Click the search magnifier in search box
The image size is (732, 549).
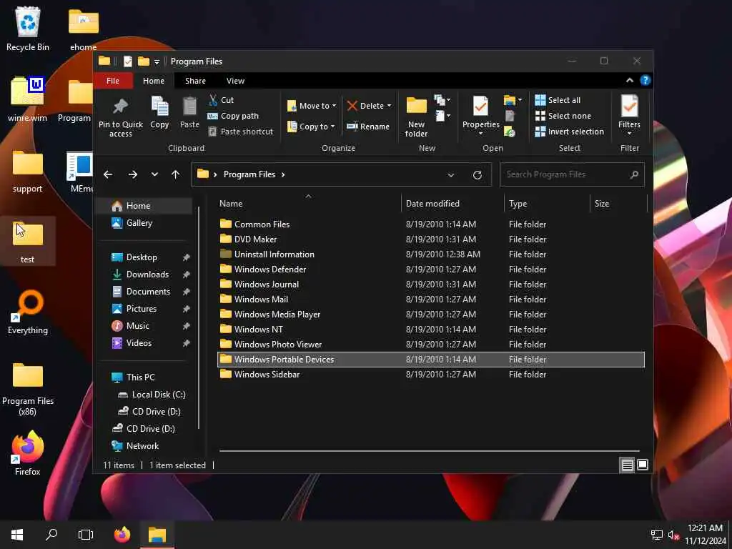pos(634,174)
